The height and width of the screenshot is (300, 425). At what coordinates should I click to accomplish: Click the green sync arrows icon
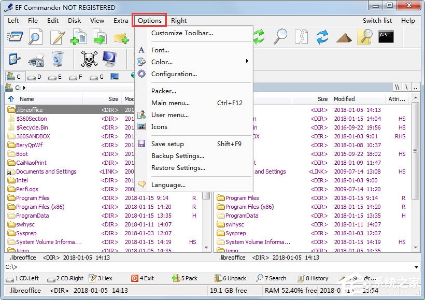[x=259, y=37]
